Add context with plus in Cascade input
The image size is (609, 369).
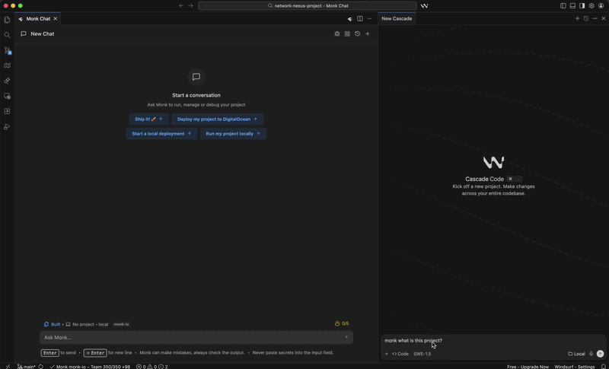pyautogui.click(x=387, y=354)
